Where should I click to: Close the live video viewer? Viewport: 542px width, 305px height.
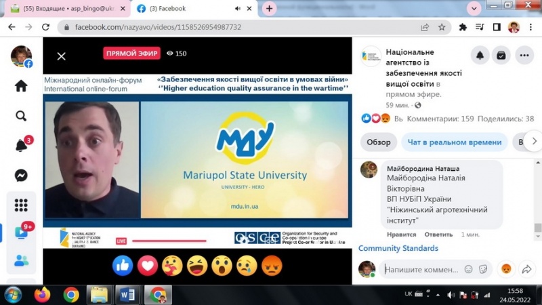pos(61,56)
